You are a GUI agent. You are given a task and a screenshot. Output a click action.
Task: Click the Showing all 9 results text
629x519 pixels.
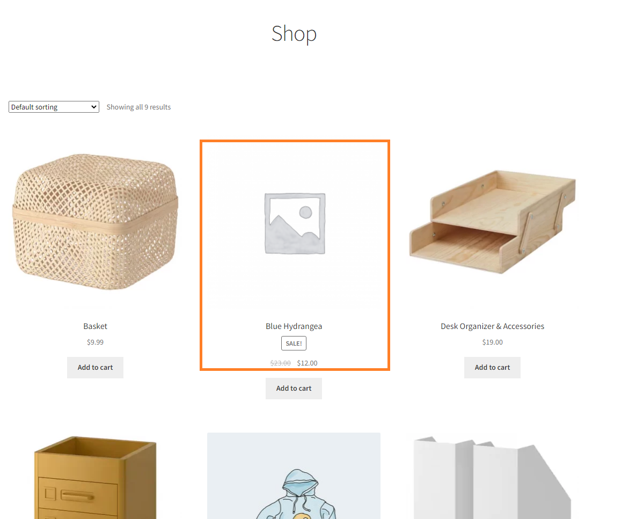pos(139,107)
